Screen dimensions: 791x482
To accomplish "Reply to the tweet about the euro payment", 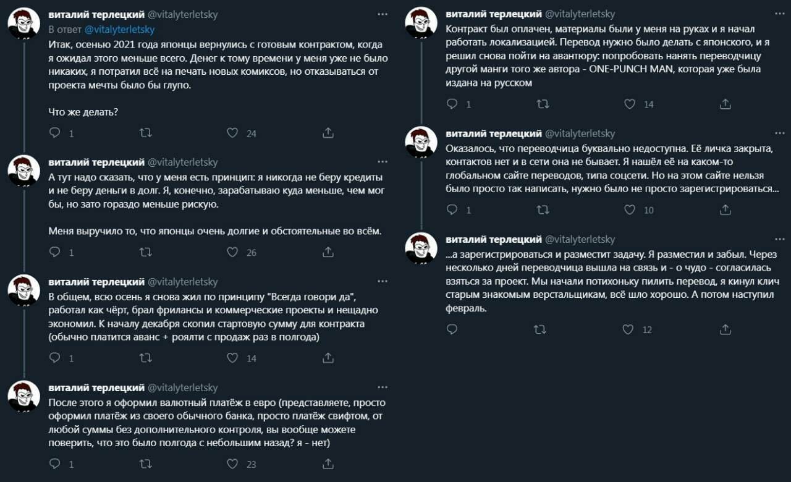I will (55, 463).
